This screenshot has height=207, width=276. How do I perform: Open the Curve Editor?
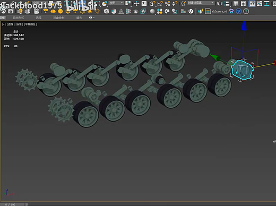click(x=260, y=4)
